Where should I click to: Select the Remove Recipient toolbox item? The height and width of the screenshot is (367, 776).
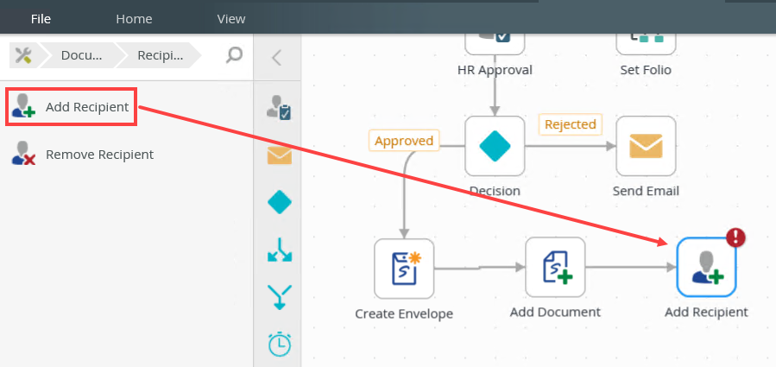click(x=83, y=155)
